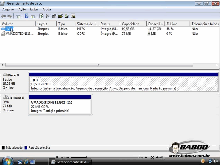Open Help via the blue question-mark icon
Screen dimensions: 220x165
27,16
